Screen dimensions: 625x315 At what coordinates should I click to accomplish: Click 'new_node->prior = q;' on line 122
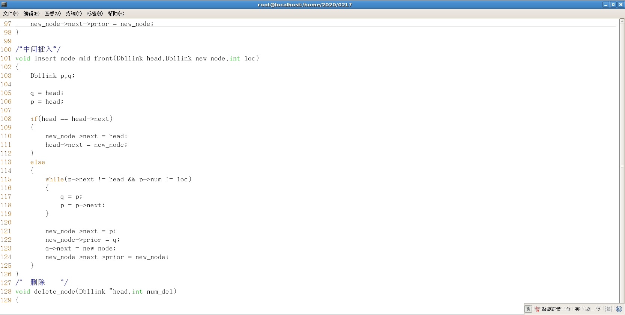(x=83, y=240)
